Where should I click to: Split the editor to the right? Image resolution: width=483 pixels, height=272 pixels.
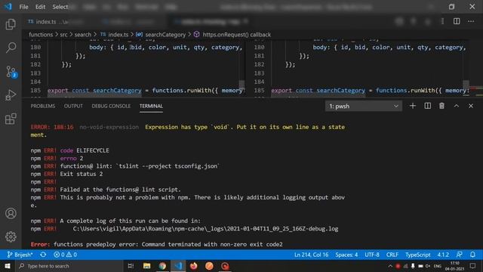pyautogui.click(x=457, y=21)
